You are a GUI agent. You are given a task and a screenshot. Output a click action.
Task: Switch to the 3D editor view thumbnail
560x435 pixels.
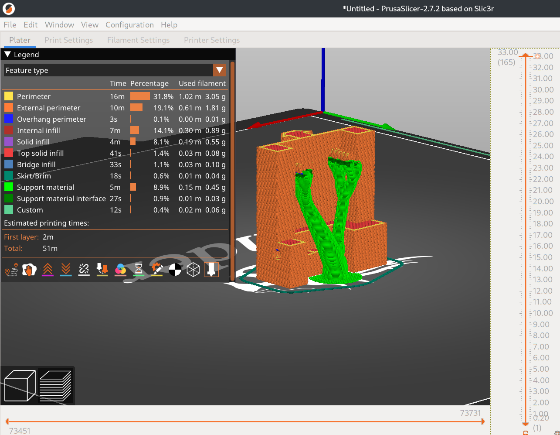[x=19, y=385]
